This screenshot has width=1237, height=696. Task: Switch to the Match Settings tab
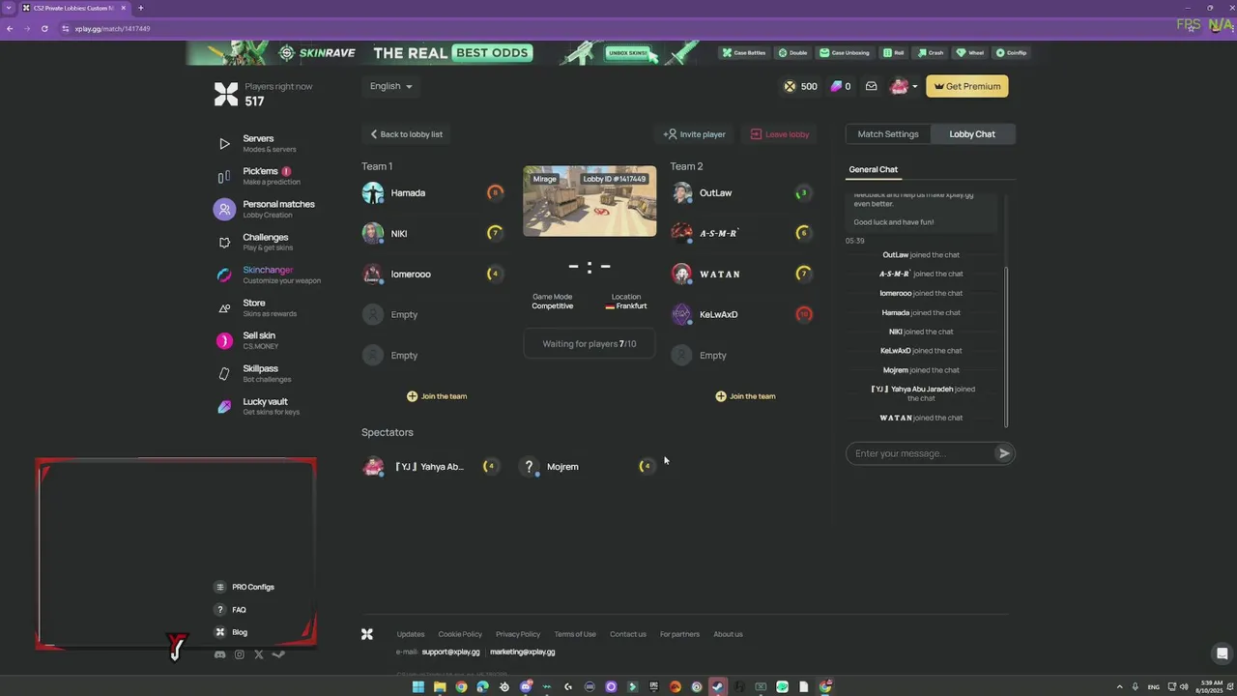(888, 134)
